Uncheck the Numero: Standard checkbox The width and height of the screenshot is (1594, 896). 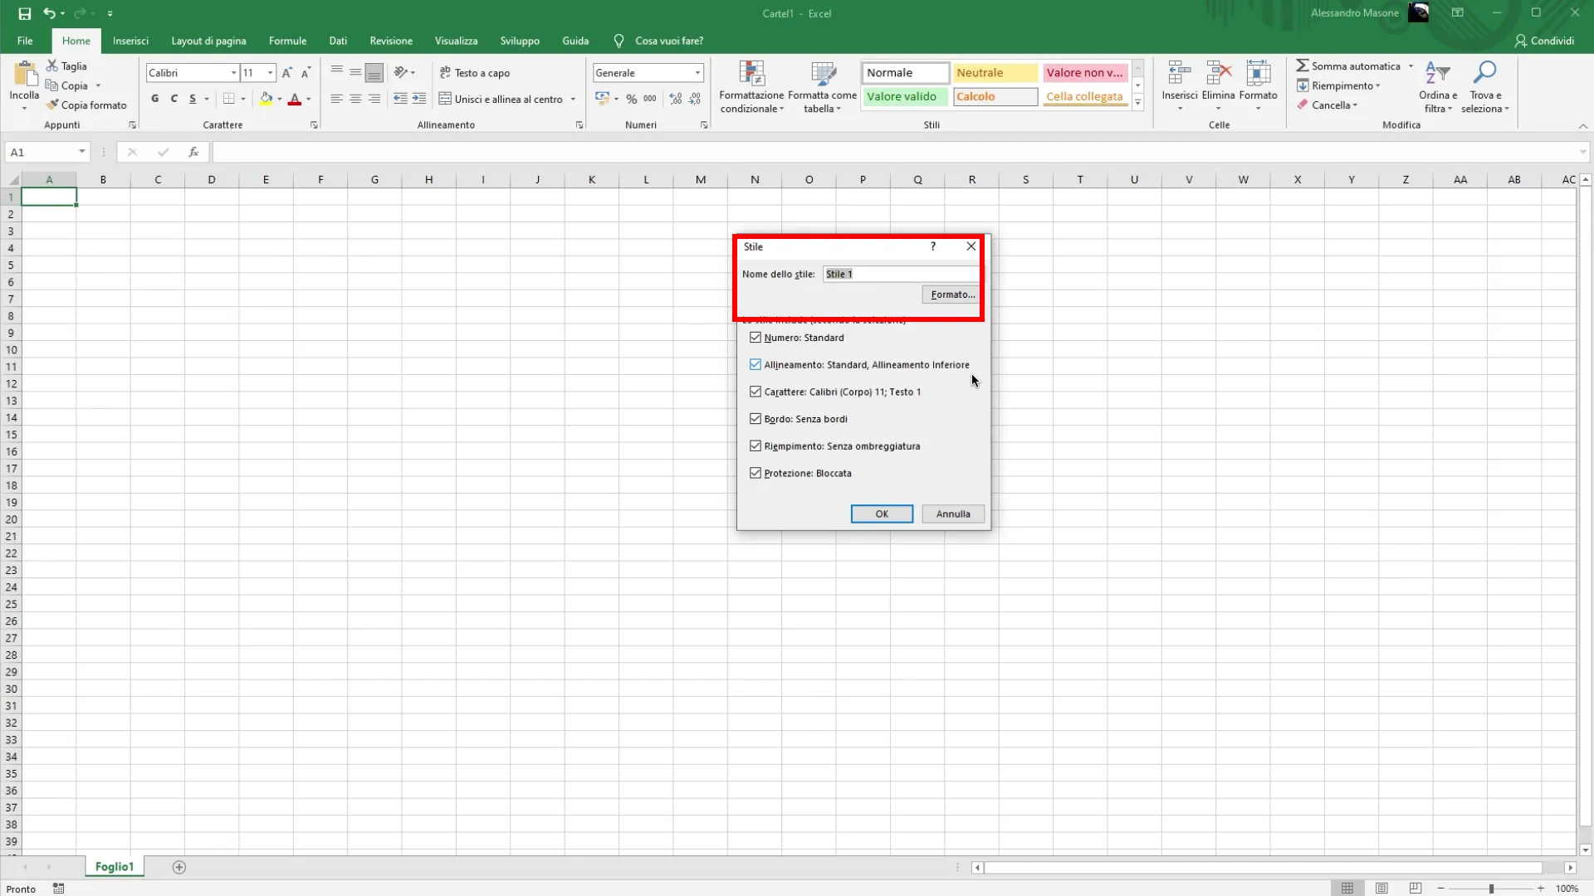point(755,338)
